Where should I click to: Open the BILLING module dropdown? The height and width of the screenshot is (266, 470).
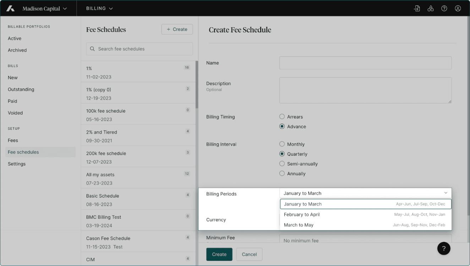point(99,9)
